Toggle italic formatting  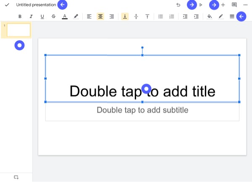tap(31, 16)
